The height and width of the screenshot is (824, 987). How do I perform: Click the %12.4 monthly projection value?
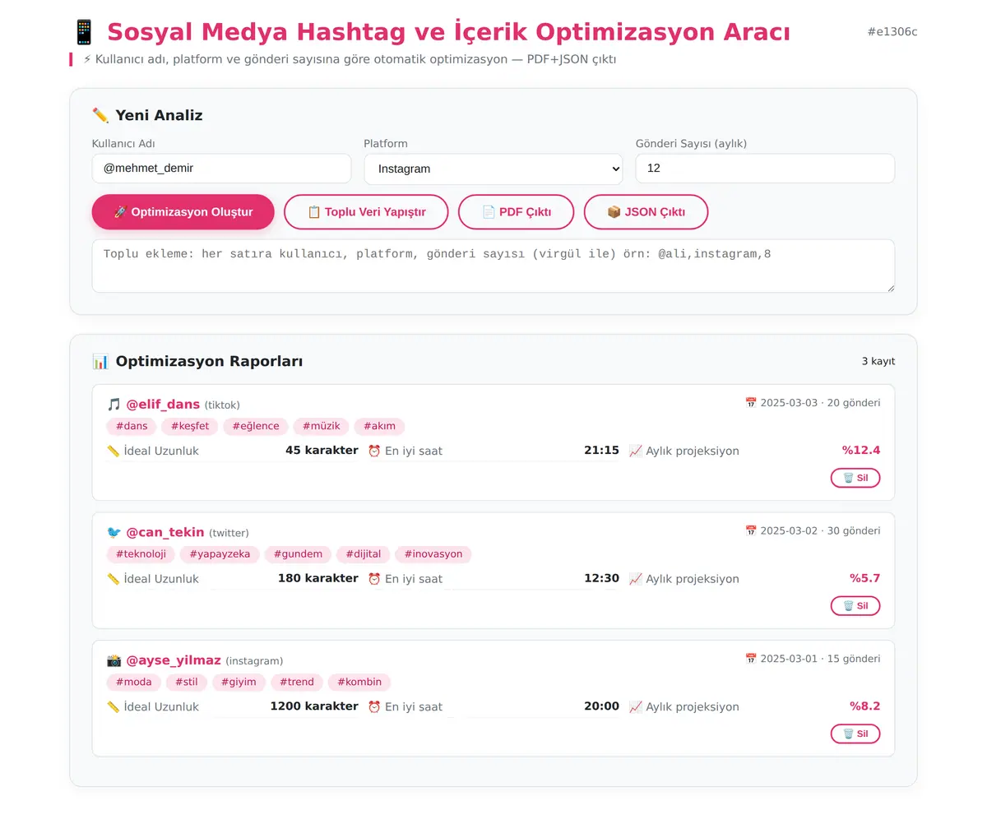[861, 450]
